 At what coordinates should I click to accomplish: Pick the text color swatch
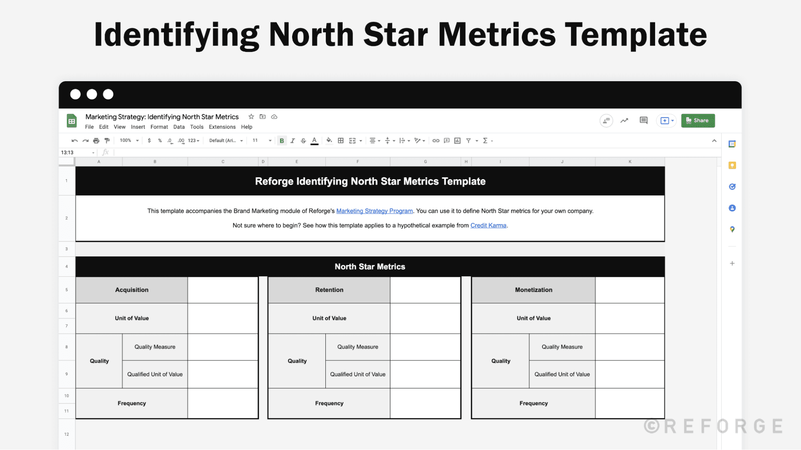click(315, 141)
